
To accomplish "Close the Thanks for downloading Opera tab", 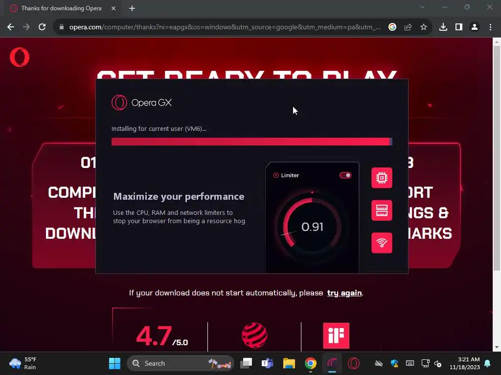I will [x=114, y=8].
